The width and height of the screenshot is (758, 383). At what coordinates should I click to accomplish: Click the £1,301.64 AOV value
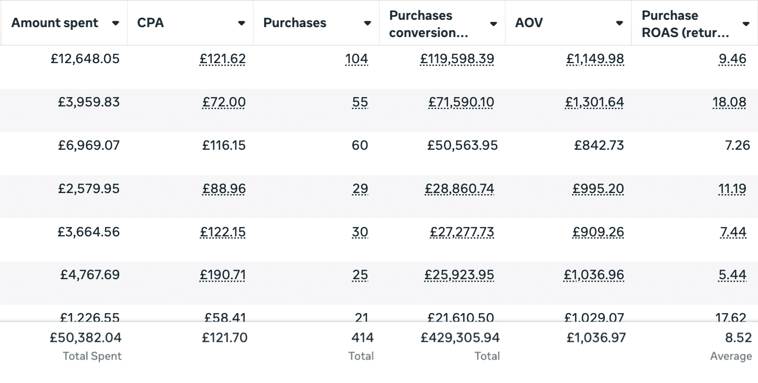pyautogui.click(x=594, y=102)
